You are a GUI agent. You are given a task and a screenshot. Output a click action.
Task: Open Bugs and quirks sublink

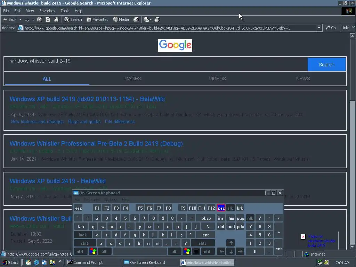click(x=84, y=121)
